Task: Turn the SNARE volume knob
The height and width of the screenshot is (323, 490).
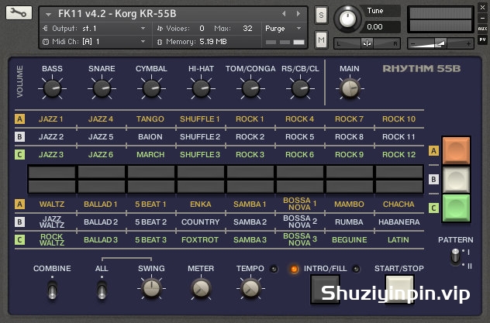Action: click(x=102, y=88)
